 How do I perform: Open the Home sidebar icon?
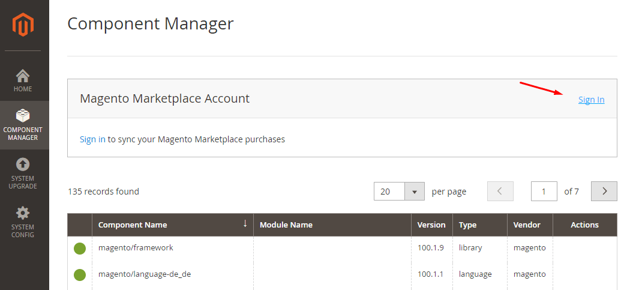(x=23, y=75)
